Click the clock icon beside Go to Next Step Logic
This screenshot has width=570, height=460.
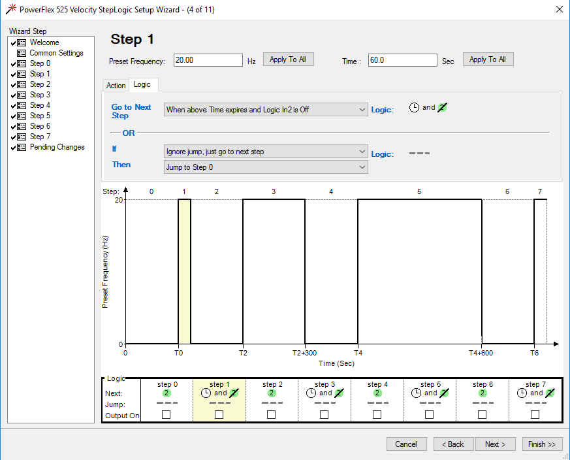414,107
